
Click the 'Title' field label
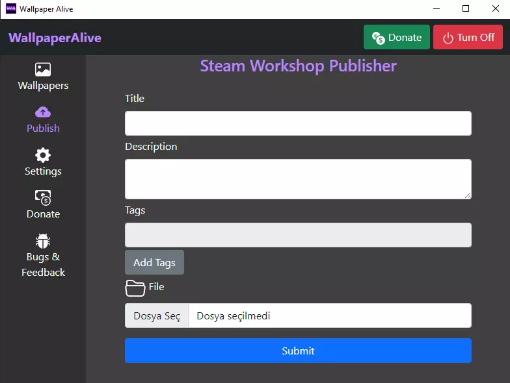tap(135, 99)
